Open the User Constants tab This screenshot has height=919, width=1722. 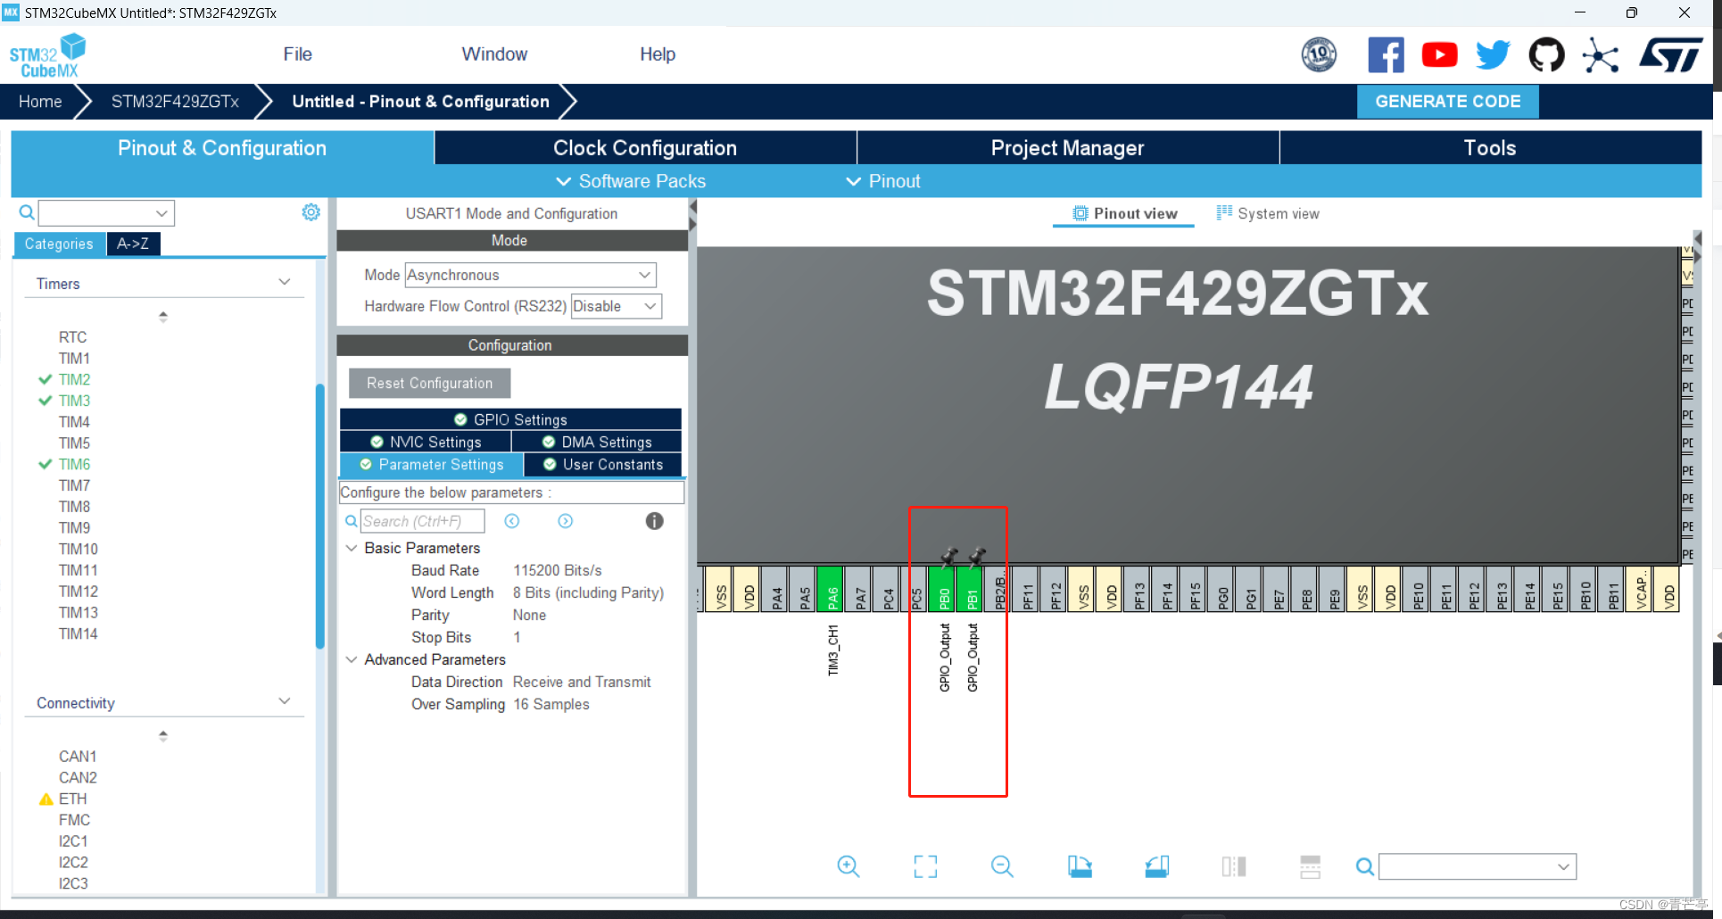(603, 464)
